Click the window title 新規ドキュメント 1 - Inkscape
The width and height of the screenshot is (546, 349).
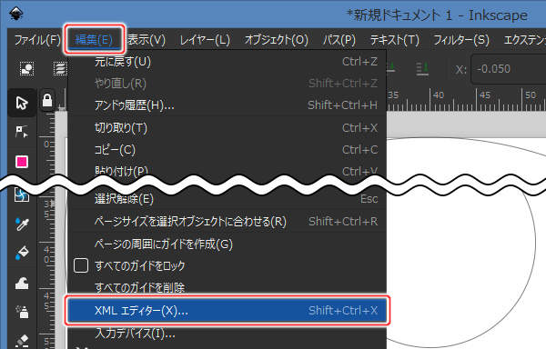click(437, 15)
